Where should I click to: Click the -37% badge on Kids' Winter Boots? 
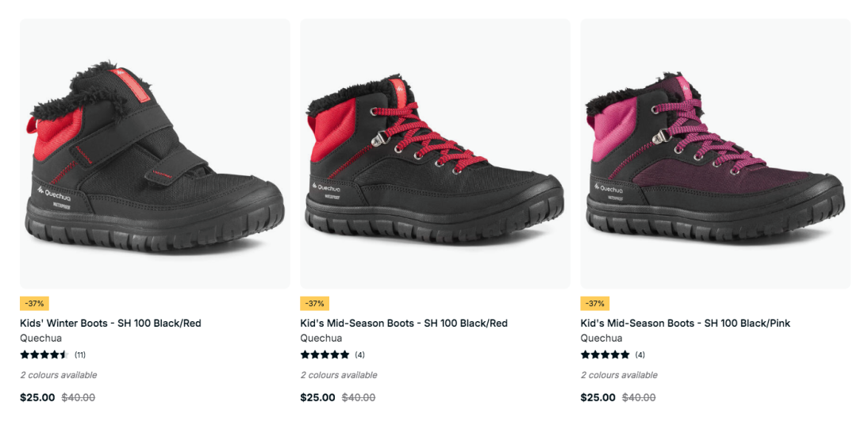34,303
